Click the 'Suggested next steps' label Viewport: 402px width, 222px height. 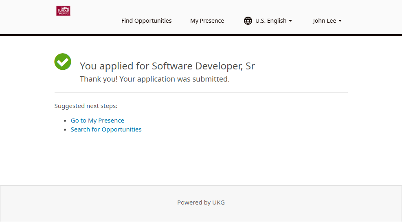pos(86,106)
